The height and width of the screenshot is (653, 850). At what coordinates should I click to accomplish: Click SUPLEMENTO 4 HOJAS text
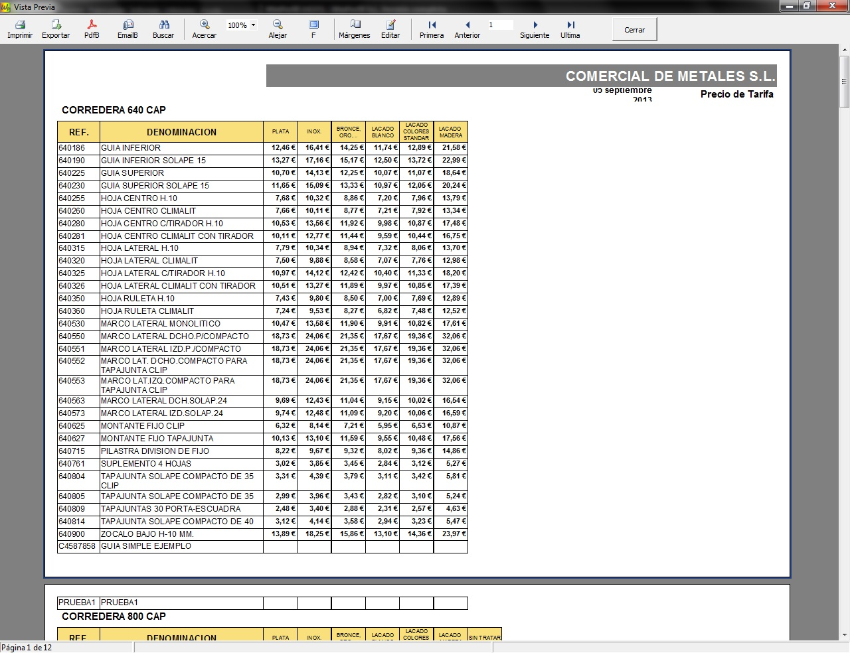tap(146, 464)
